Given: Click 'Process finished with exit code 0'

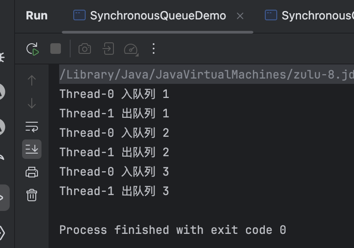Looking at the screenshot, I should [x=173, y=230].
